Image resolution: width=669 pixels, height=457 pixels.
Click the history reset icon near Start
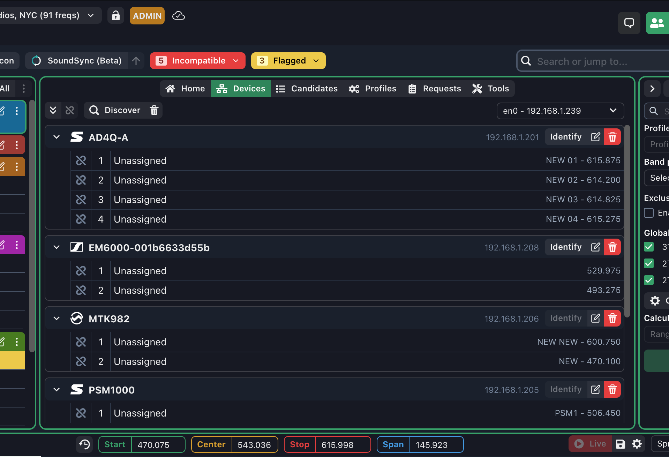click(x=84, y=444)
